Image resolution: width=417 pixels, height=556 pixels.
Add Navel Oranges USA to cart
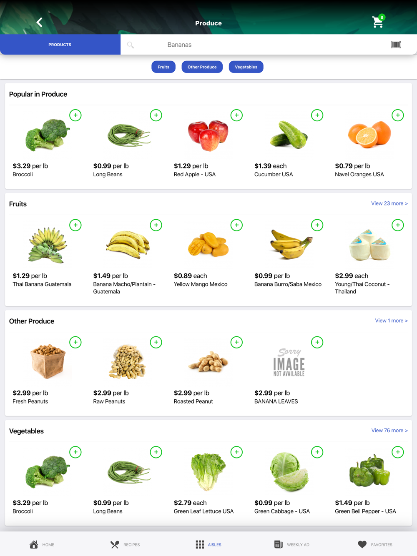[x=398, y=115]
